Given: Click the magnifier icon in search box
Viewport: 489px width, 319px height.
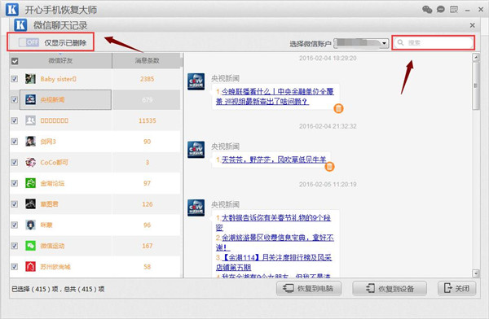Looking at the screenshot, I should pos(401,42).
